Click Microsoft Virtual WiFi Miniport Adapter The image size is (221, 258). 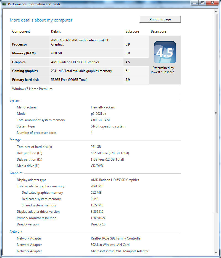click(x=120, y=251)
